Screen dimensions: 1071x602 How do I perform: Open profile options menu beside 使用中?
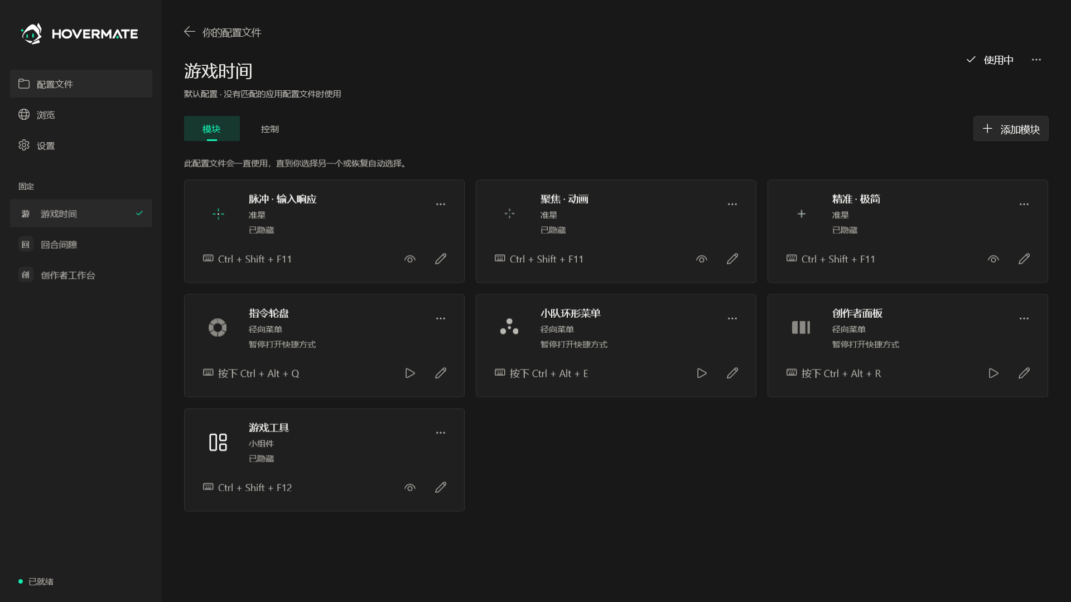[x=1036, y=60]
